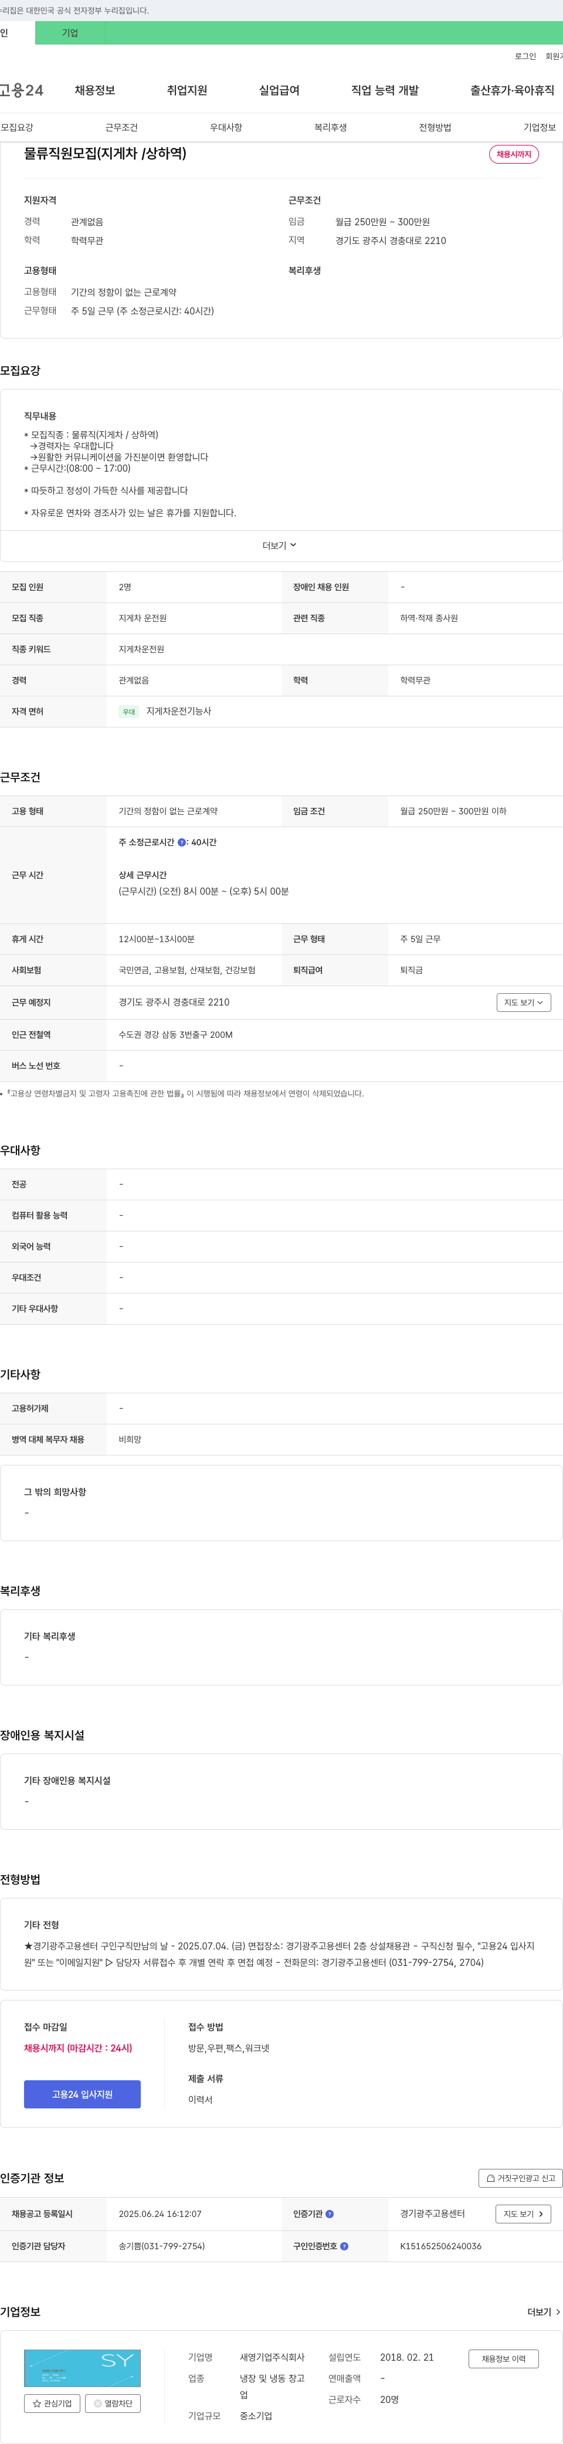This screenshot has width=563, height=2444.
Task: Jump to the 우대사항 section tab
Action: pyautogui.click(x=226, y=127)
